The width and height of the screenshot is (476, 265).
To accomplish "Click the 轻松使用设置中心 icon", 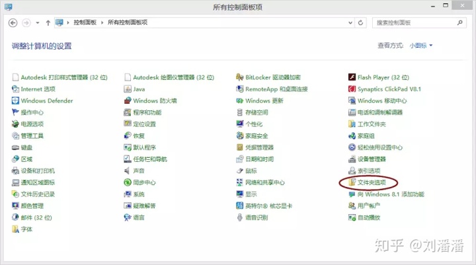I will click(x=352, y=147).
